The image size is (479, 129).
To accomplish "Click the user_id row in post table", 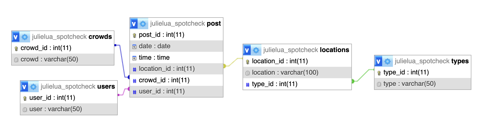I will click(162, 91).
